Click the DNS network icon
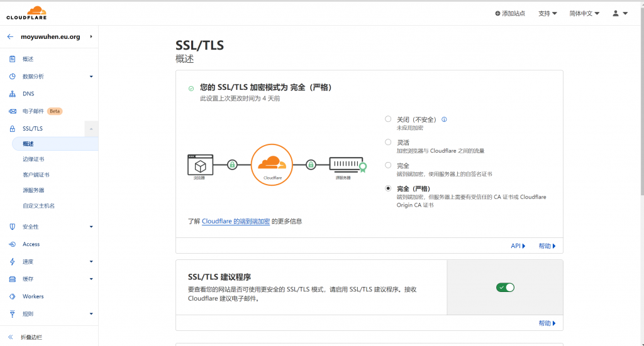 pyautogui.click(x=13, y=94)
